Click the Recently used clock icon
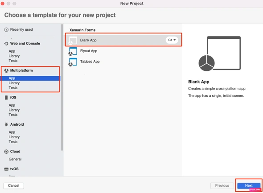 (6, 30)
